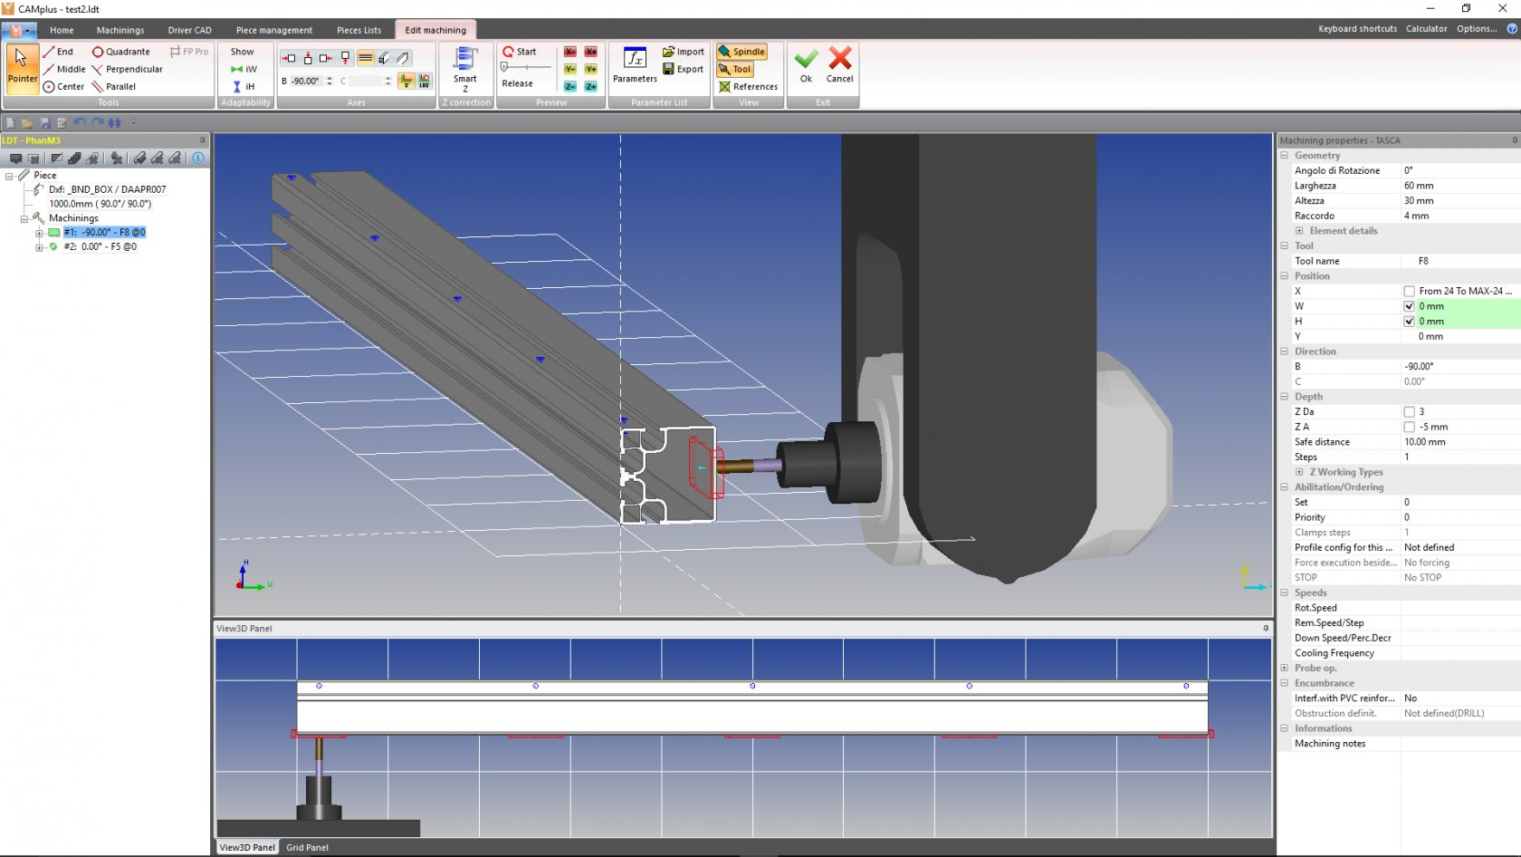Toggle the Spindle view button

(x=741, y=52)
